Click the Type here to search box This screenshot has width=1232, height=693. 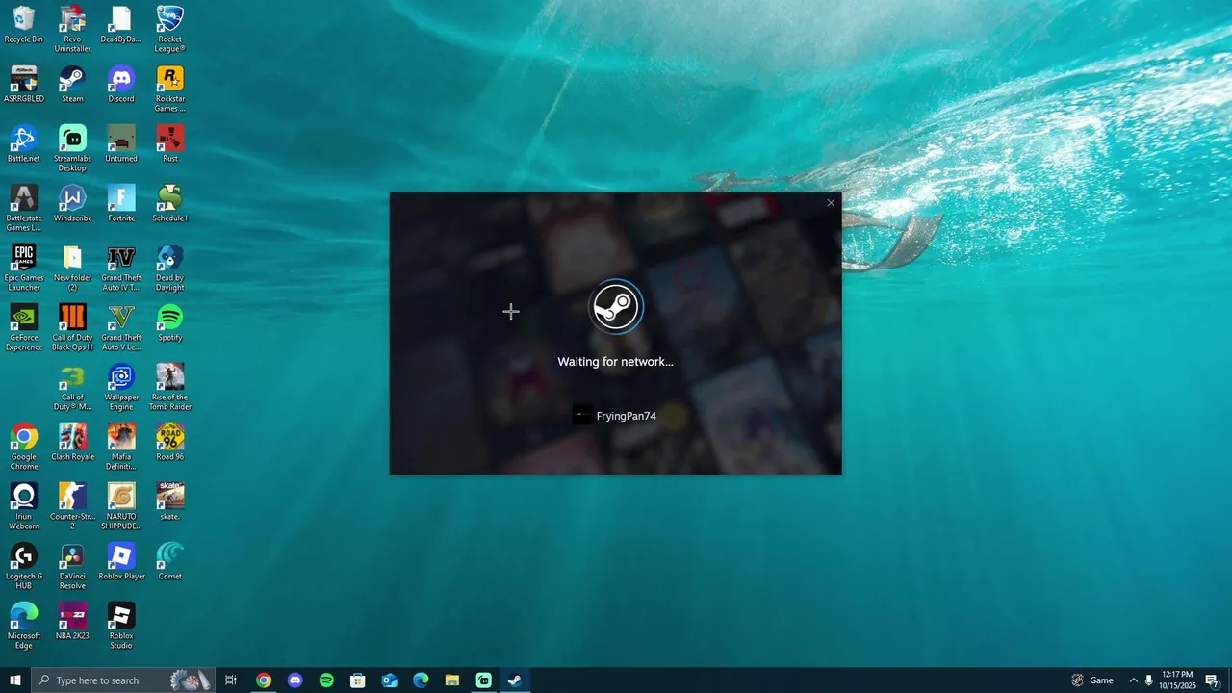pyautogui.click(x=123, y=680)
